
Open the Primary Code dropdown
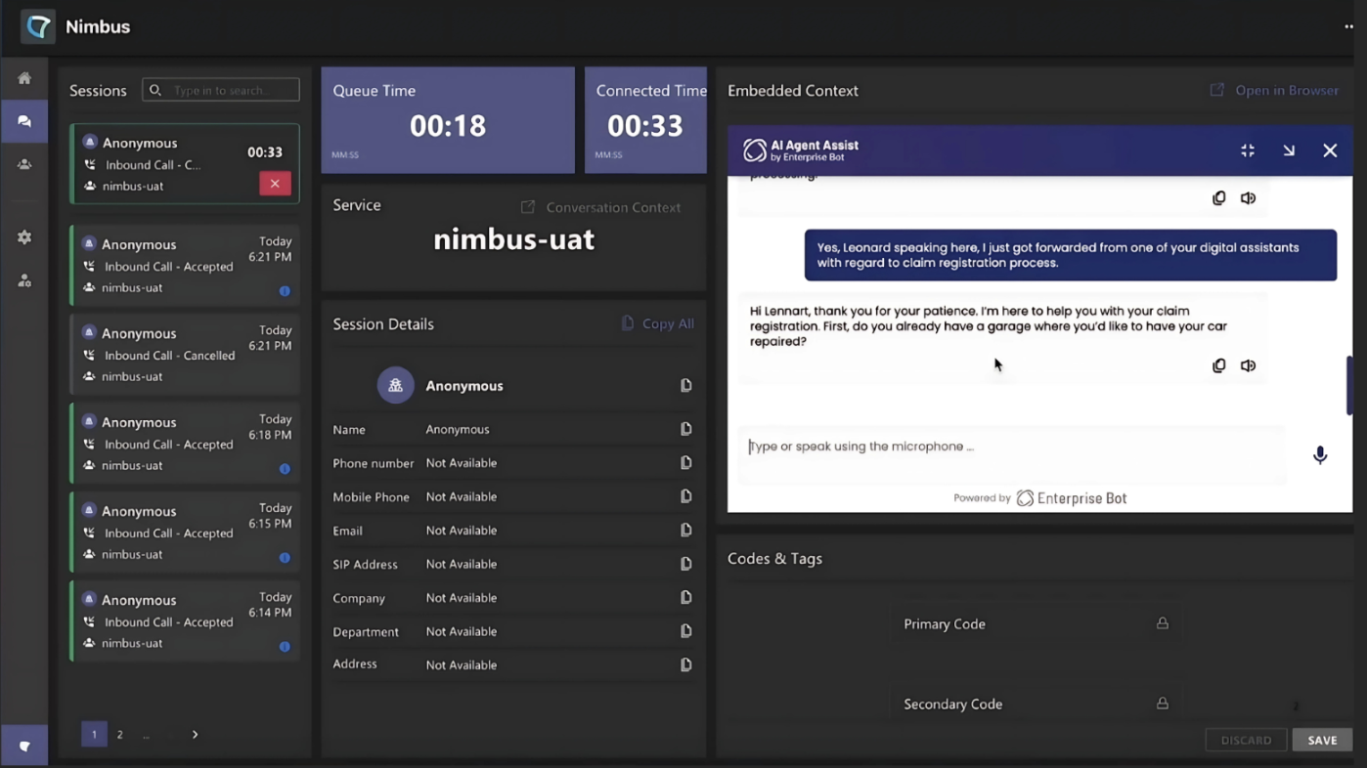pyautogui.click(x=1035, y=623)
